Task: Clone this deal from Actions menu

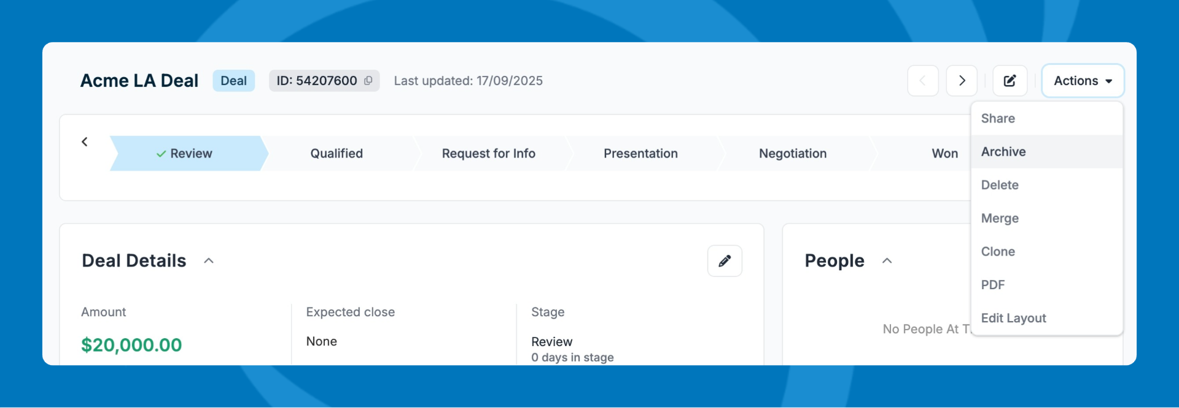Action: 998,252
